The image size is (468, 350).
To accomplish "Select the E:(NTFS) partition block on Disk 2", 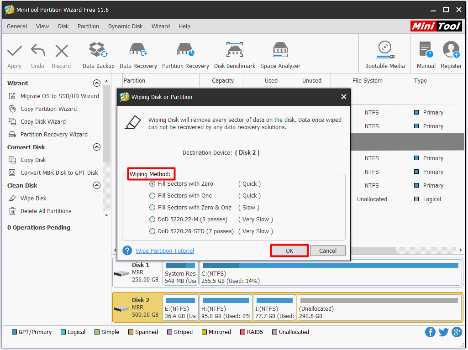I will 180,308.
